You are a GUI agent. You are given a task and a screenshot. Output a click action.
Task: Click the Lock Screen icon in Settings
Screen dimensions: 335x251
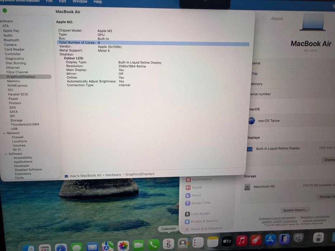pyautogui.click(x=187, y=214)
